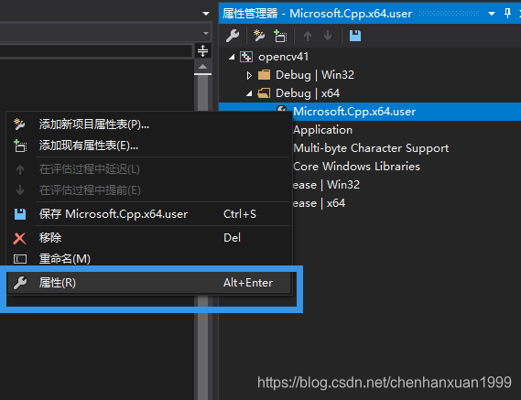The height and width of the screenshot is (400, 521).
Task: Select the opencv41 project icon
Action: pyautogui.click(x=246, y=57)
